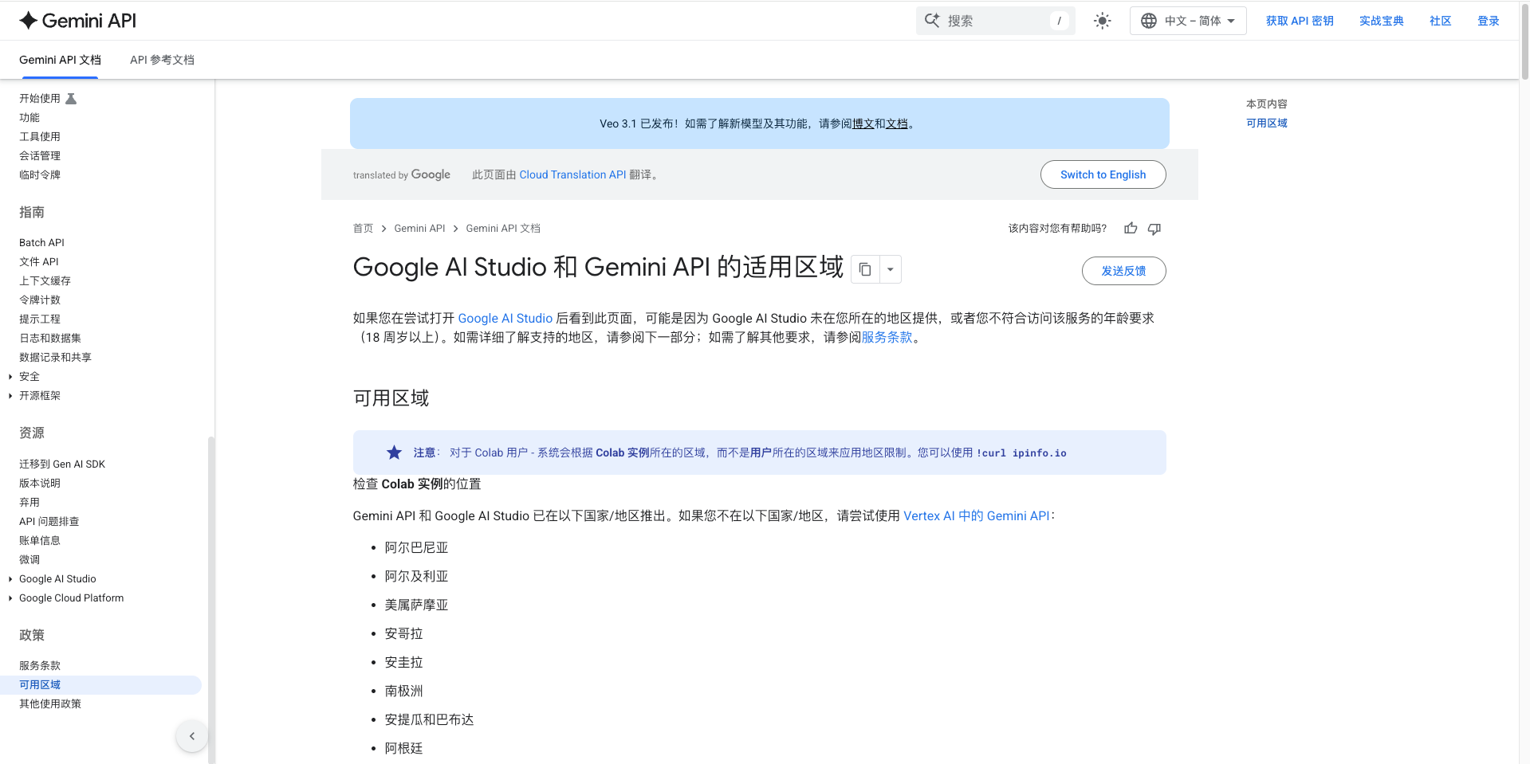Open the 中文 – 简体 language dropdown
The image size is (1530, 764).
[1188, 21]
